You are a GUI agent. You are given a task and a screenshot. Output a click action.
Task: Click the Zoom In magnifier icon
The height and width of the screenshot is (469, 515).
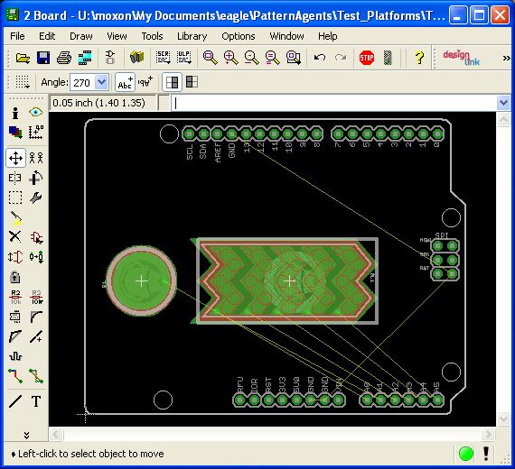point(231,58)
